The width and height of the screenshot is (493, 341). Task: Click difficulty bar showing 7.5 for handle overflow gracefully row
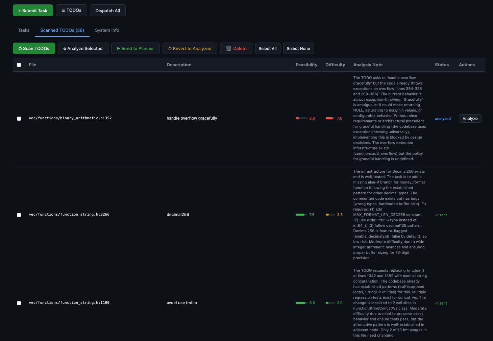[330, 118]
